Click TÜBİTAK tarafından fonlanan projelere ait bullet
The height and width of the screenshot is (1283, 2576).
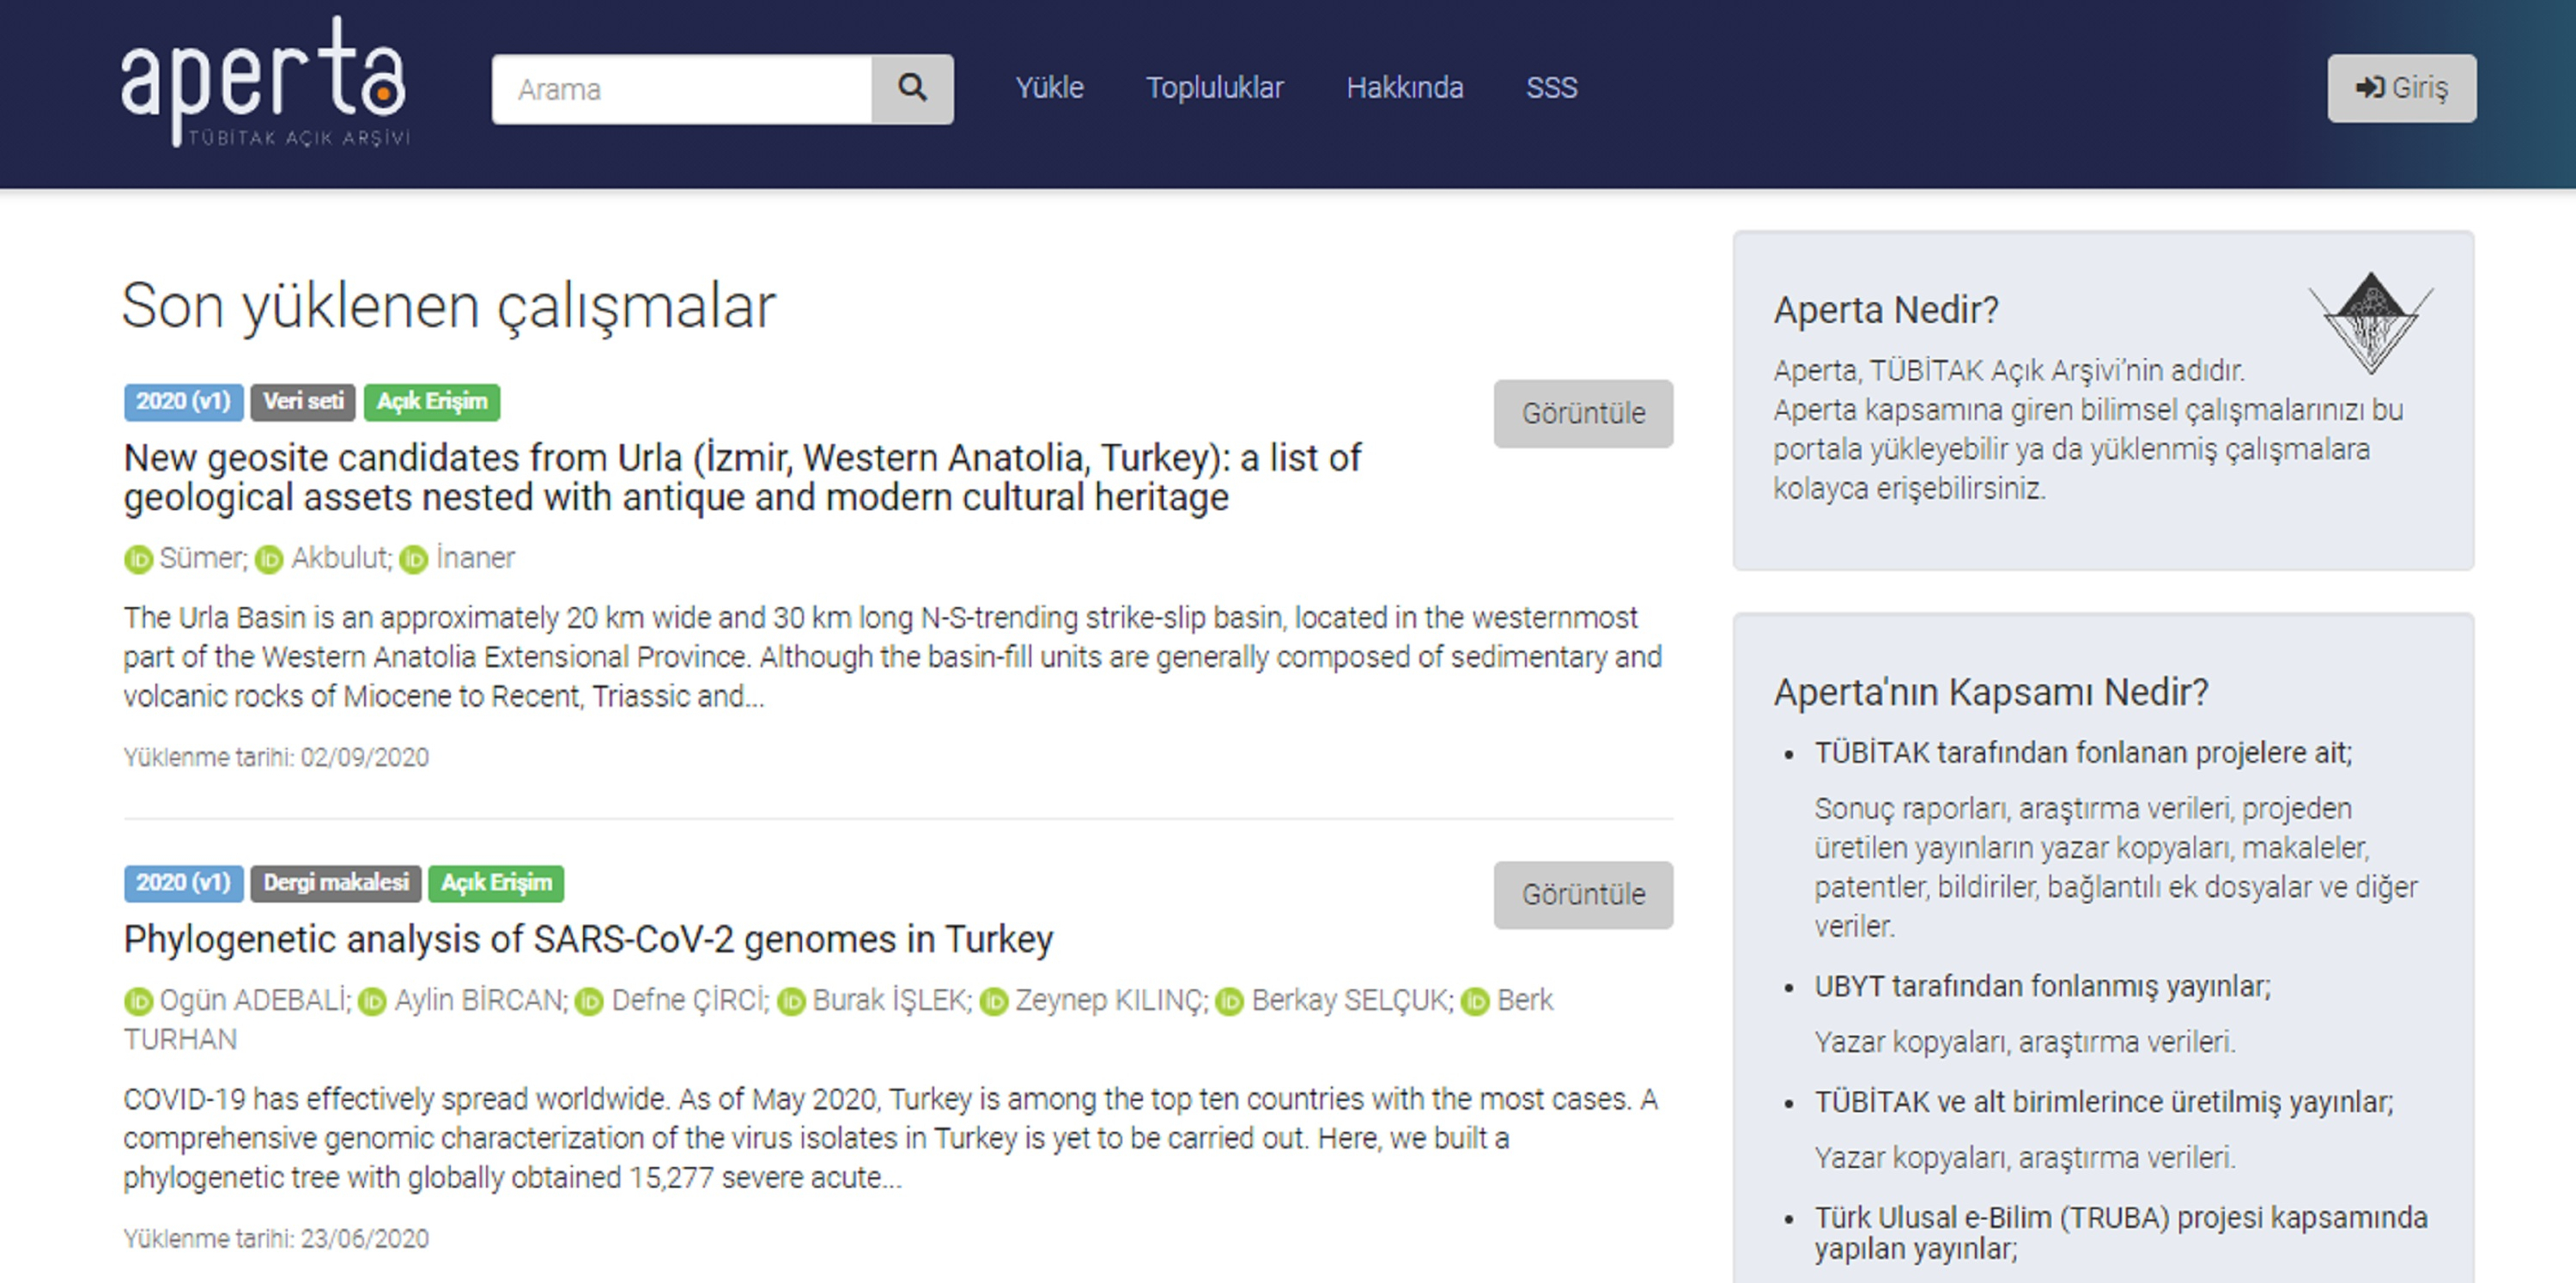2083,753
